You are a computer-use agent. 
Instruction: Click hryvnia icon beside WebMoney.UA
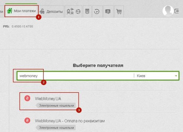coord(27,98)
